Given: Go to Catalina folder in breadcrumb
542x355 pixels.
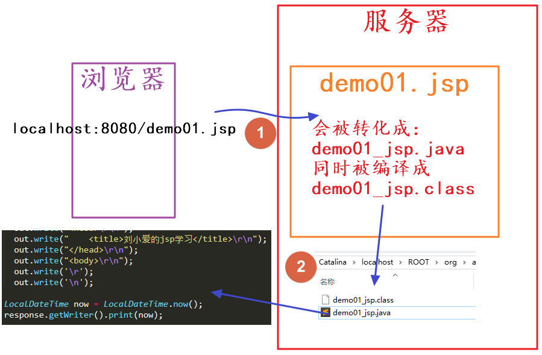Looking at the screenshot, I should click(x=333, y=262).
